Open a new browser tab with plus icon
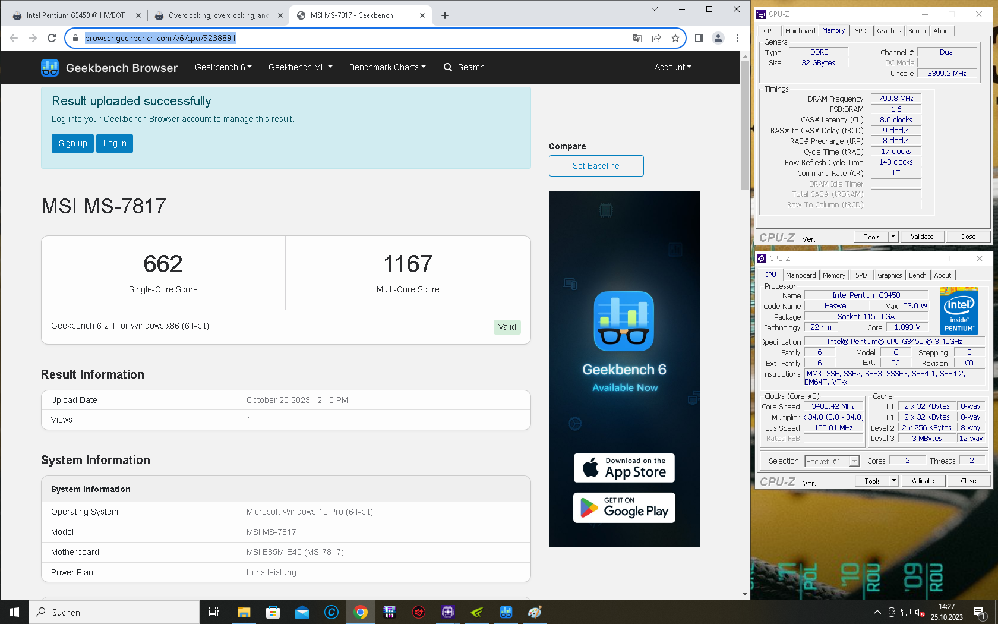 445,15
